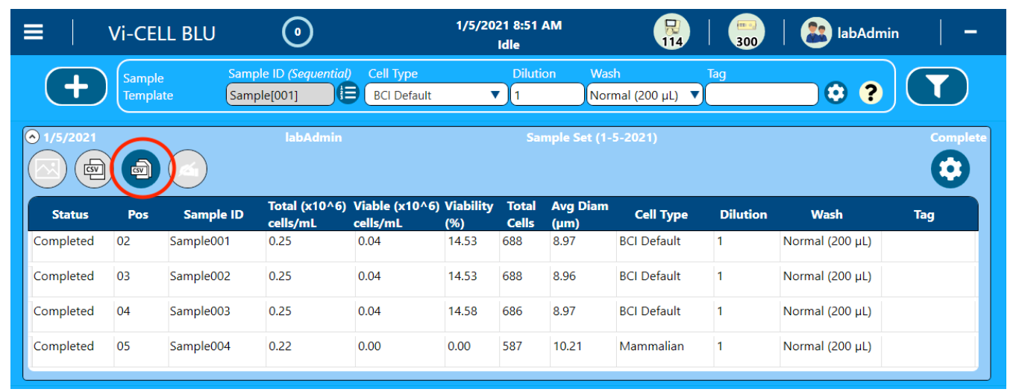Viewport: 1016px width, 392px height.
Task: Click viability value 14.58
Action: [x=462, y=312]
